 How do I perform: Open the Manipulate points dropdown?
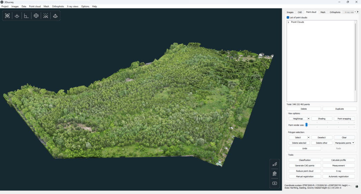[x=344, y=143]
